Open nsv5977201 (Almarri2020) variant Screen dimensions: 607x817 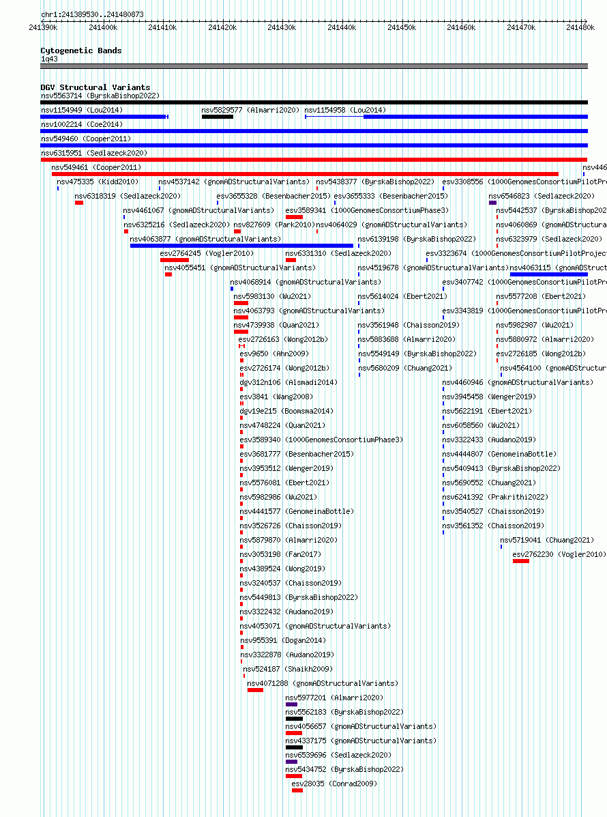(334, 698)
